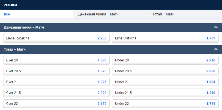This screenshot has height=110, width=222.
Task: Click the Under 22 selection 1.729
Action: (x=165, y=104)
